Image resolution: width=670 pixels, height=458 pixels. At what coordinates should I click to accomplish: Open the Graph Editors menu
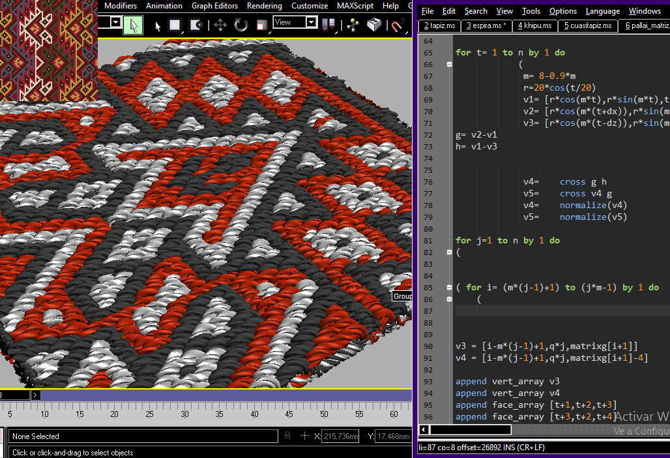[x=214, y=6]
